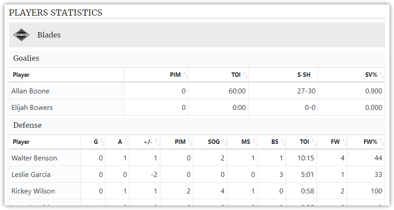Sort defense by FW% column arrows
Screen dimensions: 394x210
click(381, 142)
